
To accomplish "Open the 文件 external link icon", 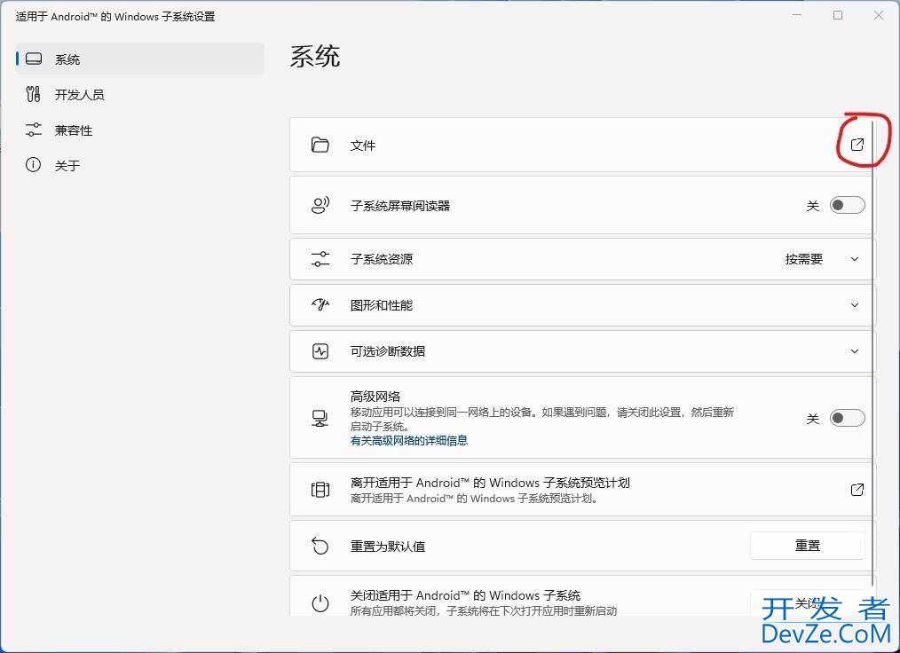I will [x=857, y=145].
